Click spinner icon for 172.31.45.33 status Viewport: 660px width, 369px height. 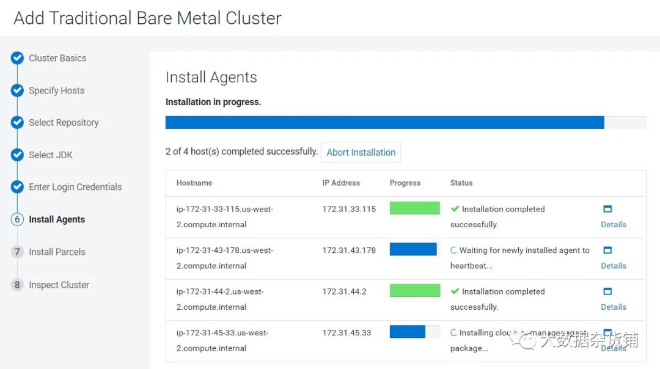point(453,332)
